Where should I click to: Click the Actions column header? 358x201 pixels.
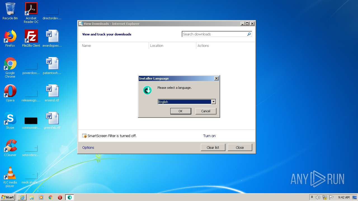(225, 46)
